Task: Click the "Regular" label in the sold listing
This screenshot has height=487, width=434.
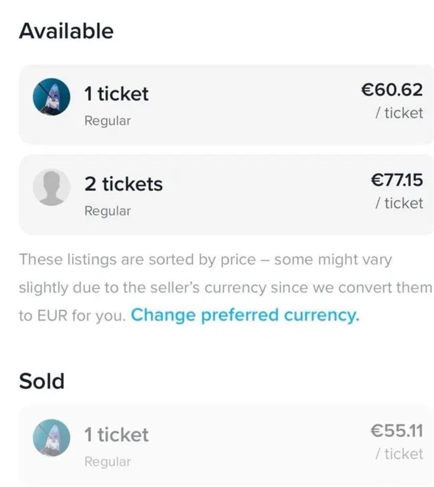Action: tap(107, 462)
